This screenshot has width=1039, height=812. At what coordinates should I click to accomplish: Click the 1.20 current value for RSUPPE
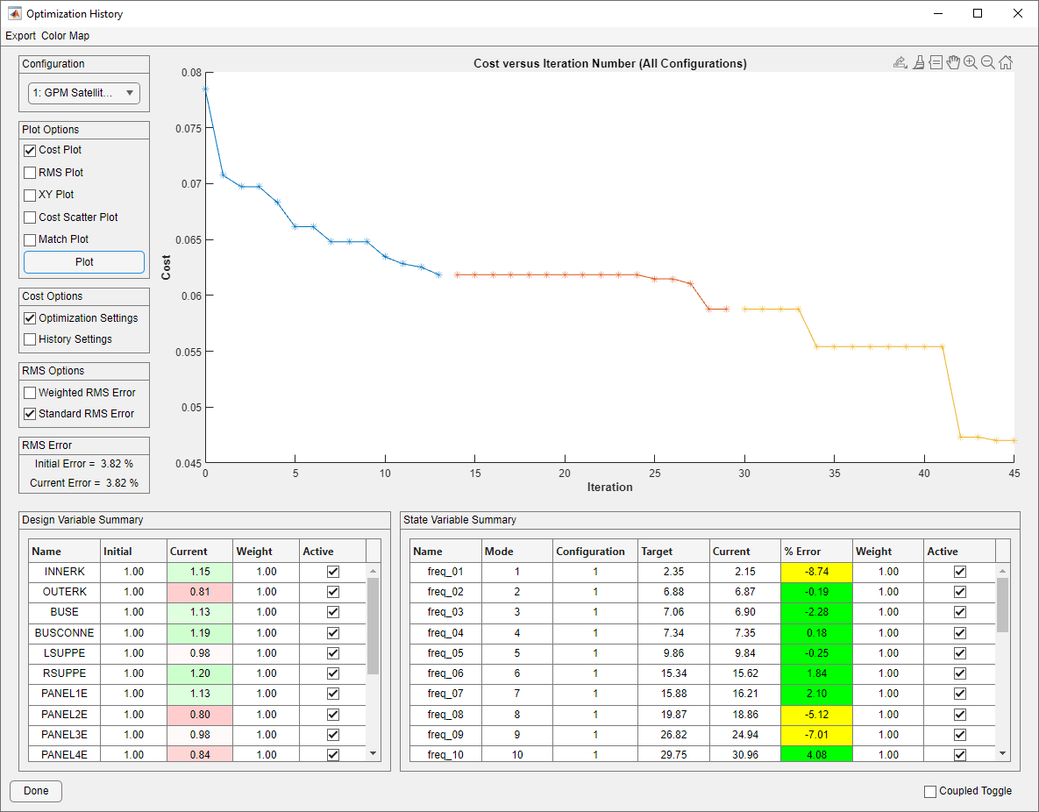200,673
